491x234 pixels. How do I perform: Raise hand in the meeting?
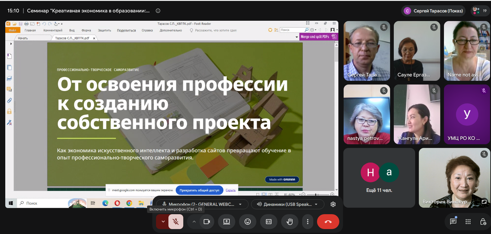(x=290, y=222)
